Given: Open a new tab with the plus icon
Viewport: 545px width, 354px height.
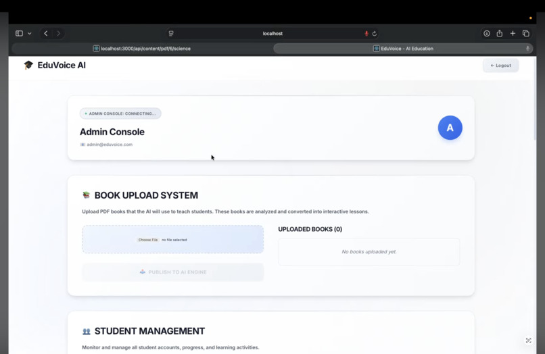Looking at the screenshot, I should (x=513, y=33).
